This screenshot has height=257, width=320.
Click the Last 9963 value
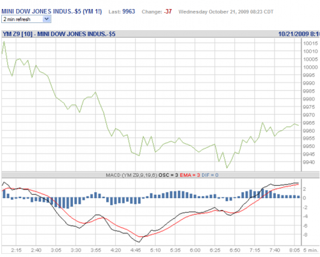(129, 12)
